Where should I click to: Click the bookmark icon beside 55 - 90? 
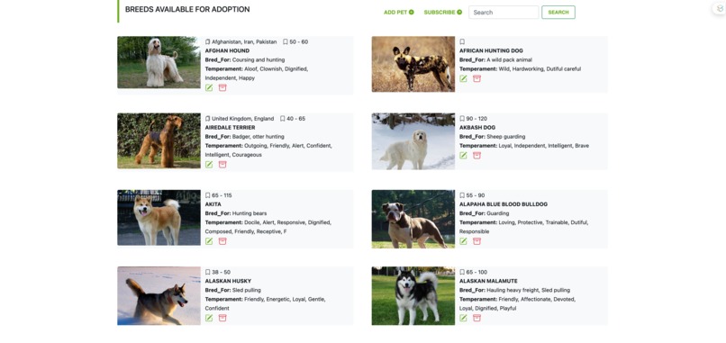coord(462,195)
